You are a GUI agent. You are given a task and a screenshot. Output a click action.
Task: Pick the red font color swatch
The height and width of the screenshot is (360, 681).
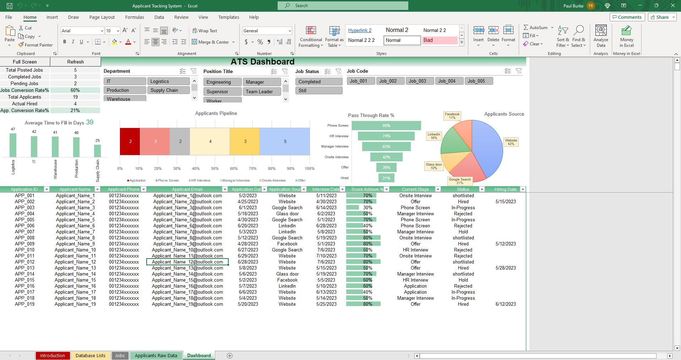point(129,44)
